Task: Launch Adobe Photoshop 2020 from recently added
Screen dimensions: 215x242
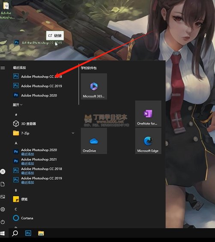Action: point(35,96)
